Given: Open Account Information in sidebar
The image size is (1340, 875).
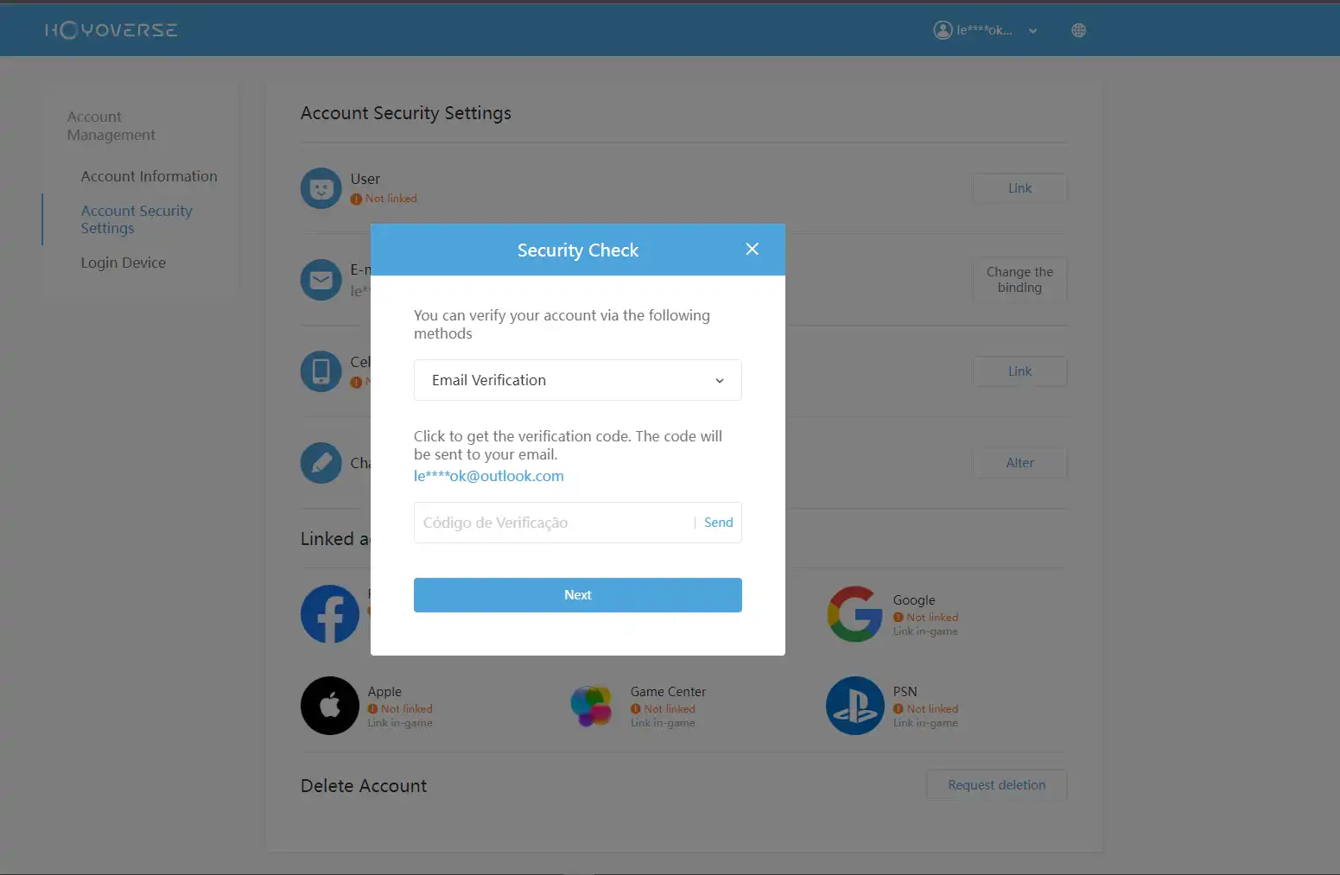Looking at the screenshot, I should coord(149,176).
